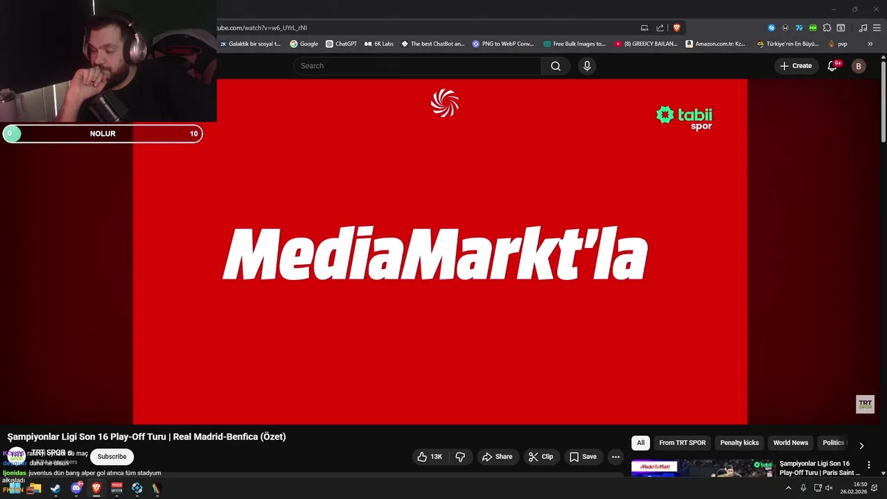Open Free Bulk Images bookmark

[x=574, y=44]
